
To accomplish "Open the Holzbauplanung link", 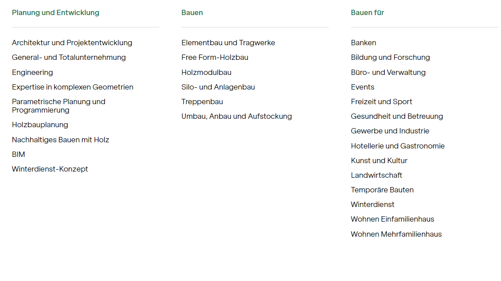I will pyautogui.click(x=40, y=125).
